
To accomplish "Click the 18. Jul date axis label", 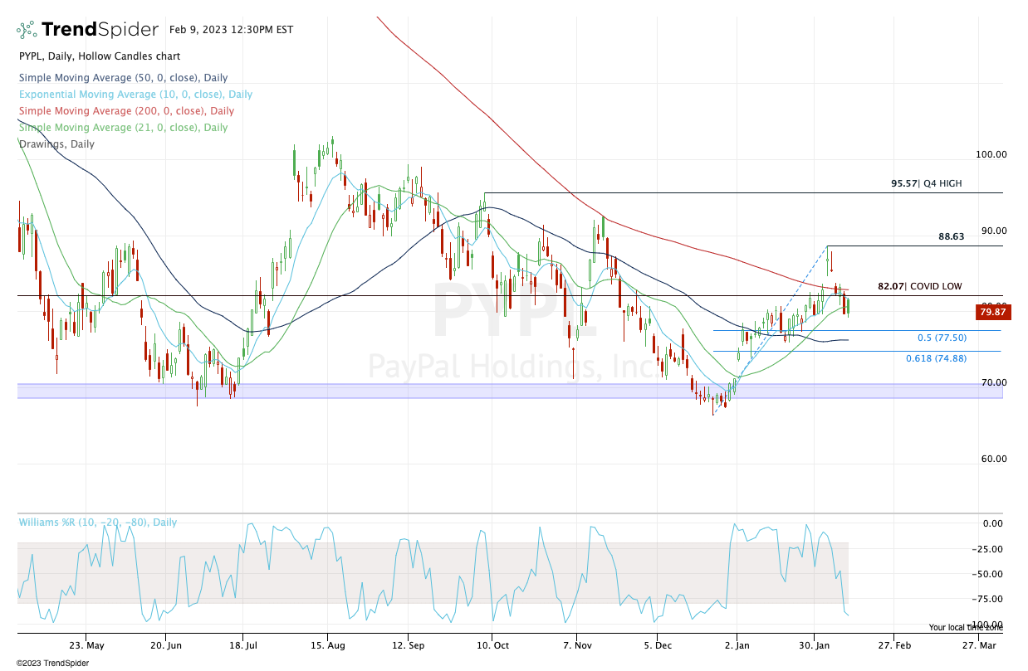I will (242, 644).
